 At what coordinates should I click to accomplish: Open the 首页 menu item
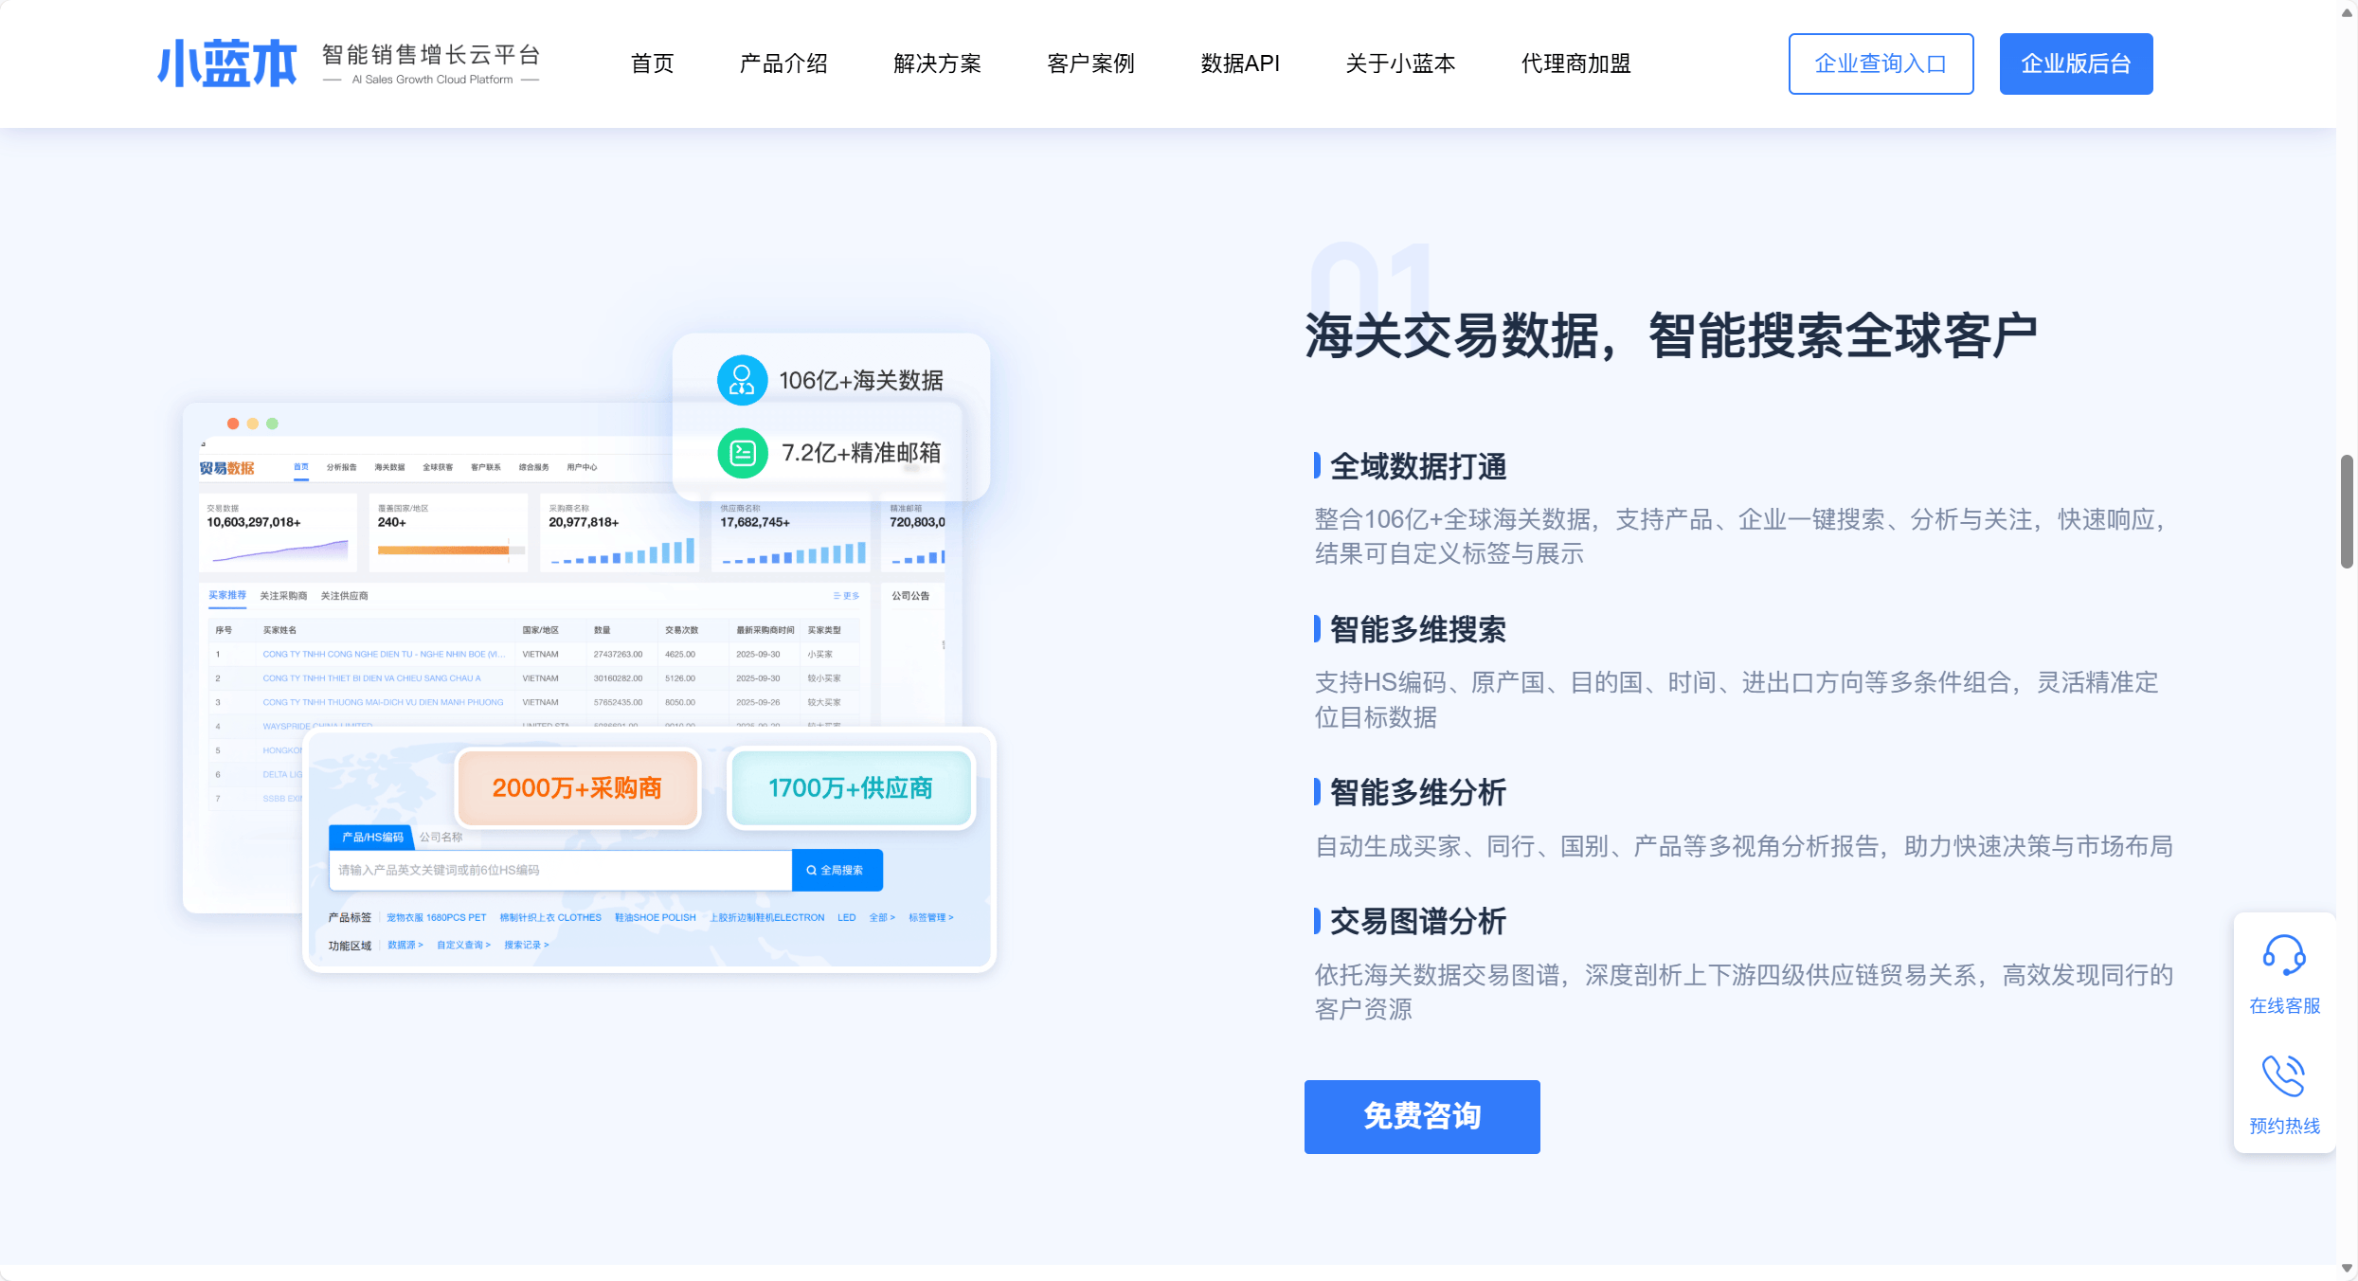(x=652, y=63)
